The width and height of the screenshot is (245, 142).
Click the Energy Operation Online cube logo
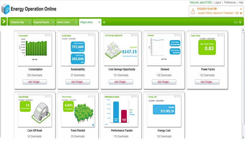point(5,9)
